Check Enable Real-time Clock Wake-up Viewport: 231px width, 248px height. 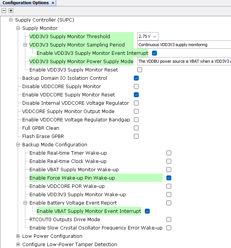point(169,161)
